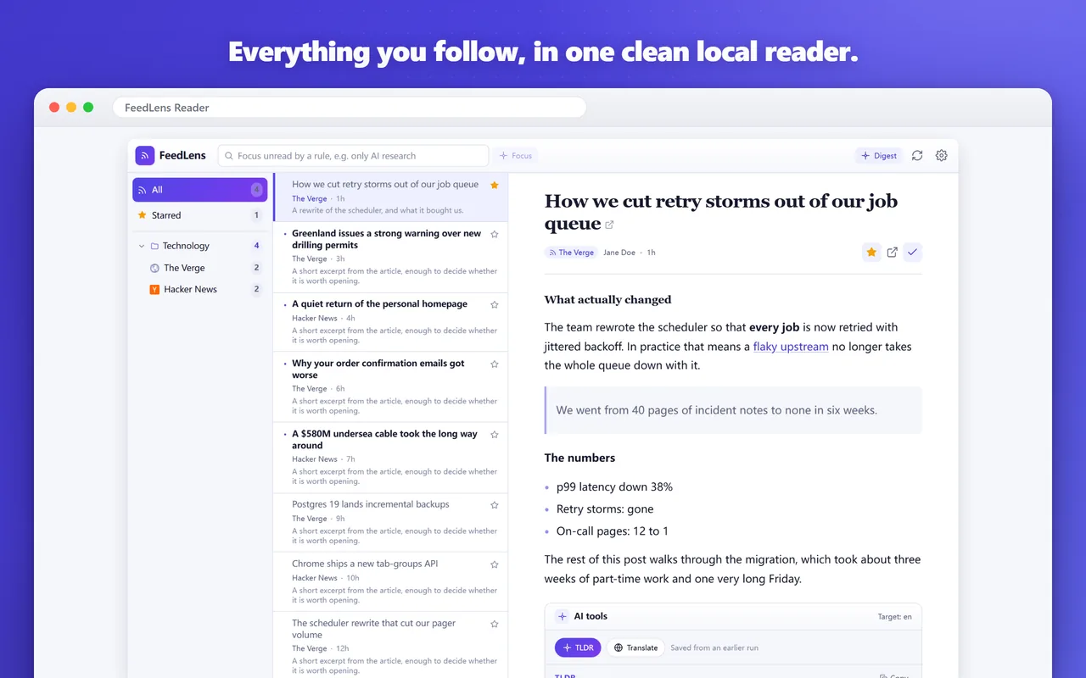Click the Digest button

point(879,155)
